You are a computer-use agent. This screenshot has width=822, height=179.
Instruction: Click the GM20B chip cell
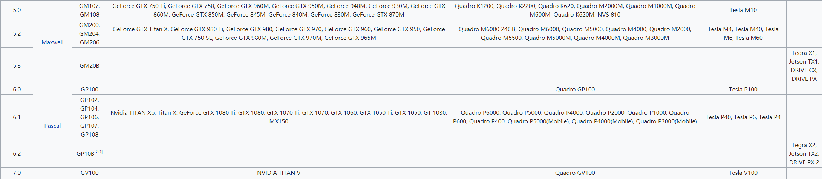coord(90,65)
